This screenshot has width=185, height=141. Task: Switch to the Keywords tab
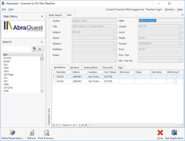pyautogui.click(x=108, y=67)
